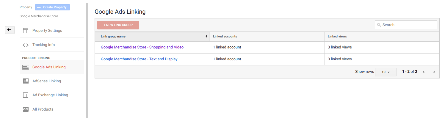This screenshot has width=445, height=118.
Task: Sort by the Link group name column
Action: [x=152, y=37]
